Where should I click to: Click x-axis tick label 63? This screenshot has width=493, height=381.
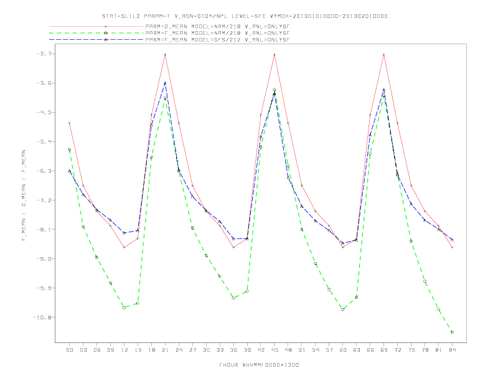click(x=357, y=350)
